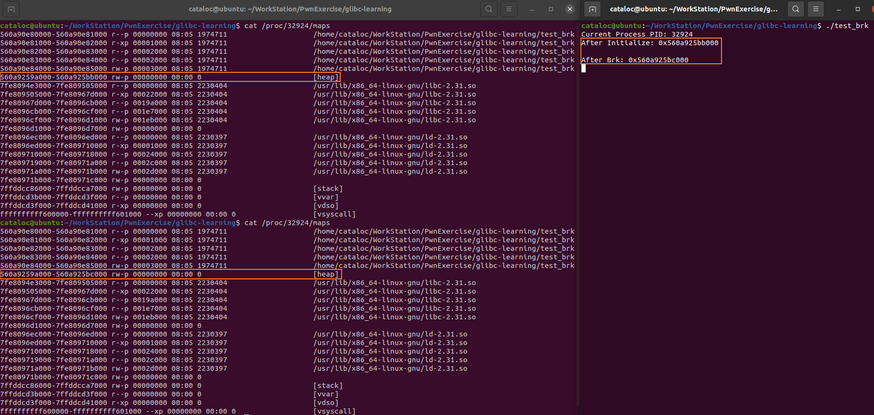Click the first highlighted [heap] label

pyautogui.click(x=326, y=77)
